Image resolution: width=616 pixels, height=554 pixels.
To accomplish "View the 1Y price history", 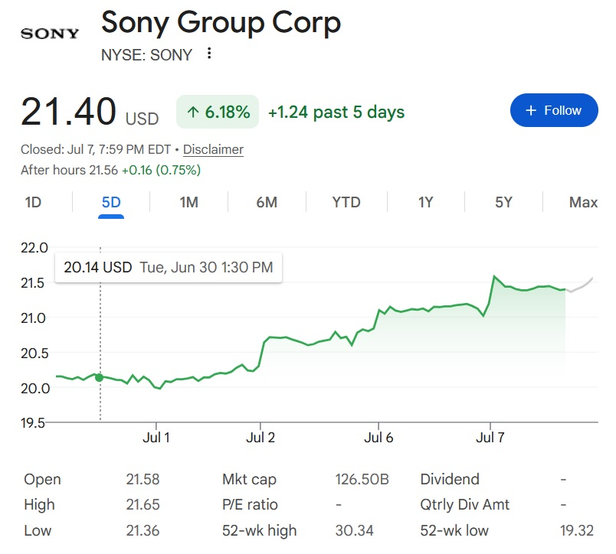I will pos(425,203).
